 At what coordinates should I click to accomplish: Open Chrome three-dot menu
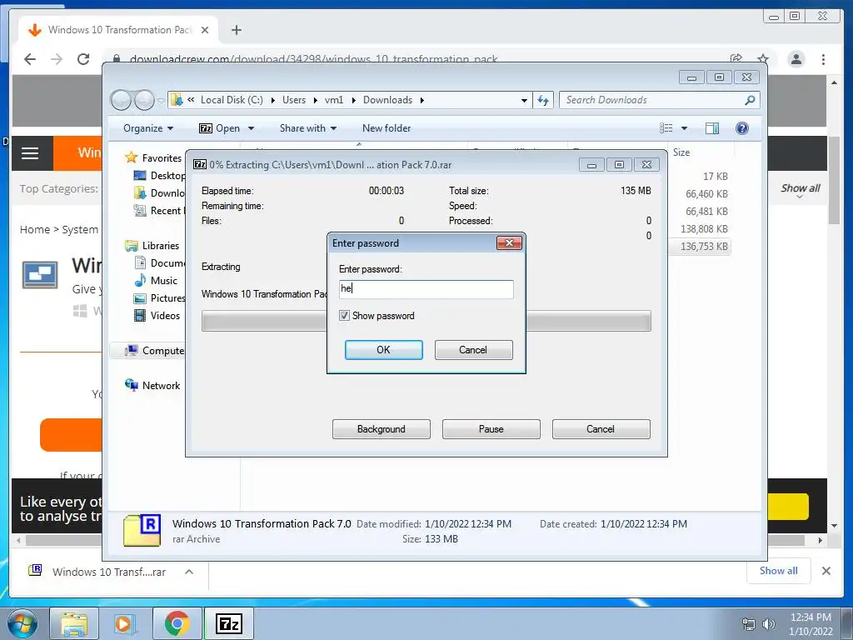tap(823, 59)
